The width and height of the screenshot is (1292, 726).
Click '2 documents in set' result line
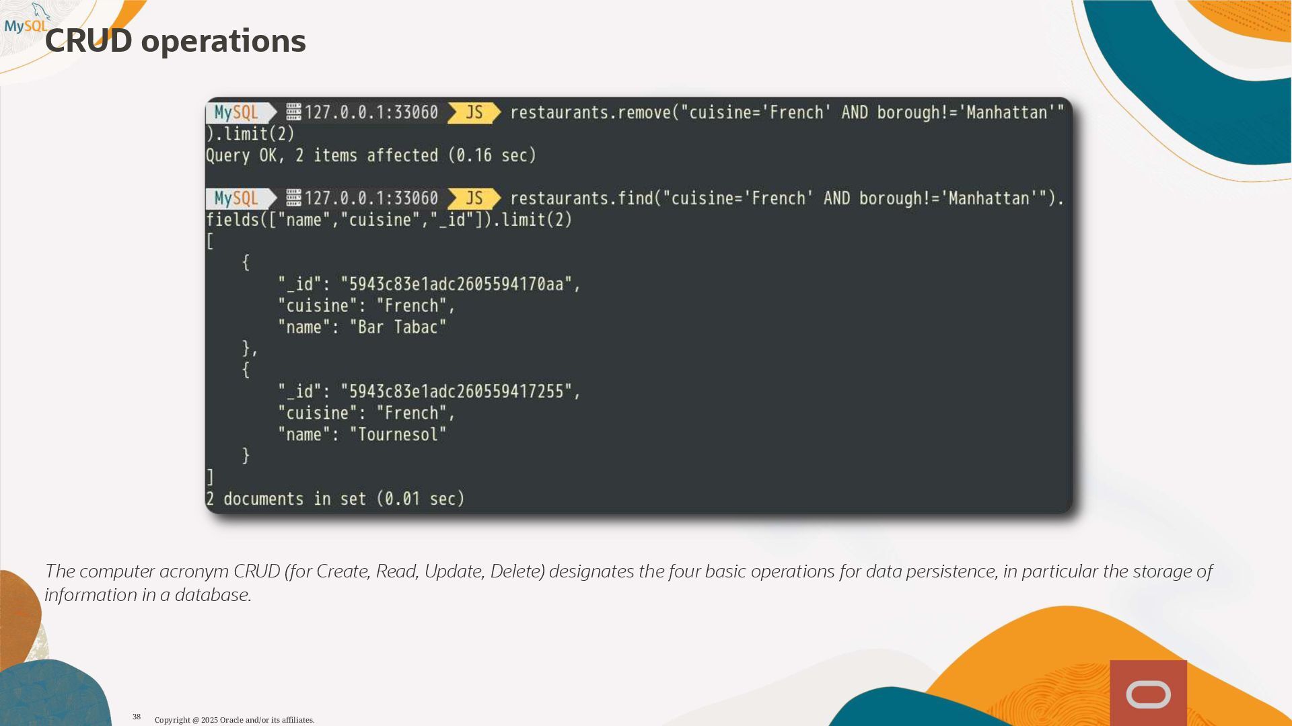pyautogui.click(x=335, y=499)
